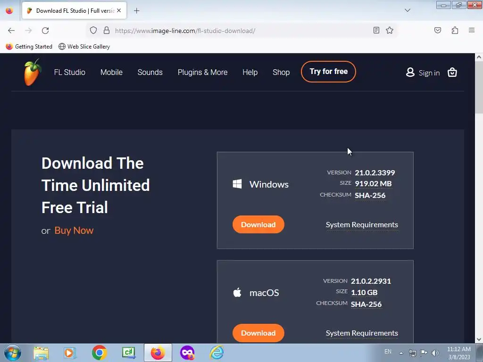Click the Apple logo icon in macOS card

(x=237, y=292)
